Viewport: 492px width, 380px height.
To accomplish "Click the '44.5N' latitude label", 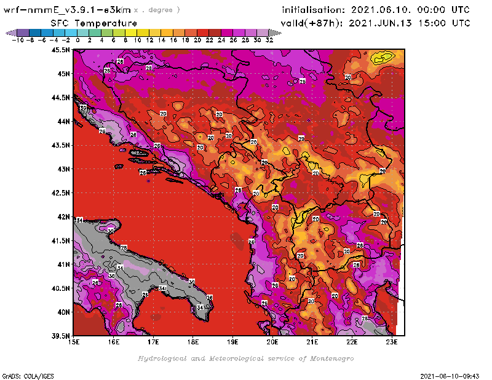I will click(60, 98).
